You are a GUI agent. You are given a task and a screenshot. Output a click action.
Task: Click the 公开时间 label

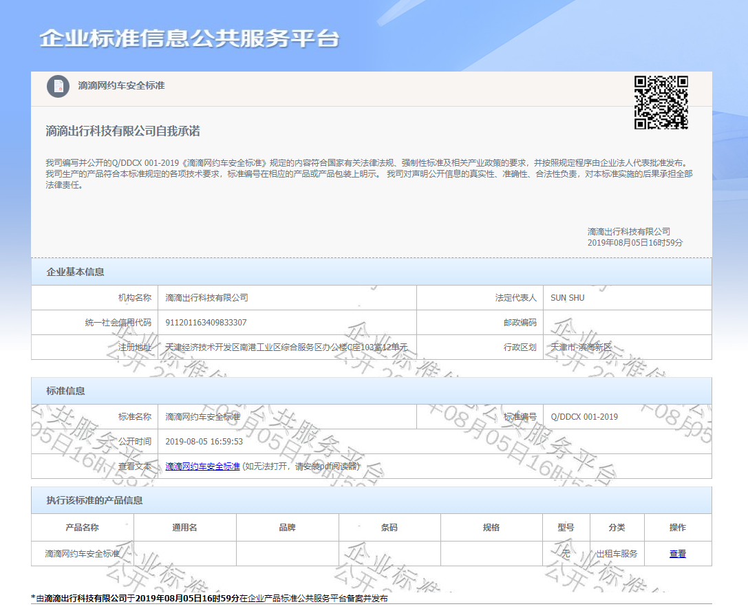tap(135, 442)
